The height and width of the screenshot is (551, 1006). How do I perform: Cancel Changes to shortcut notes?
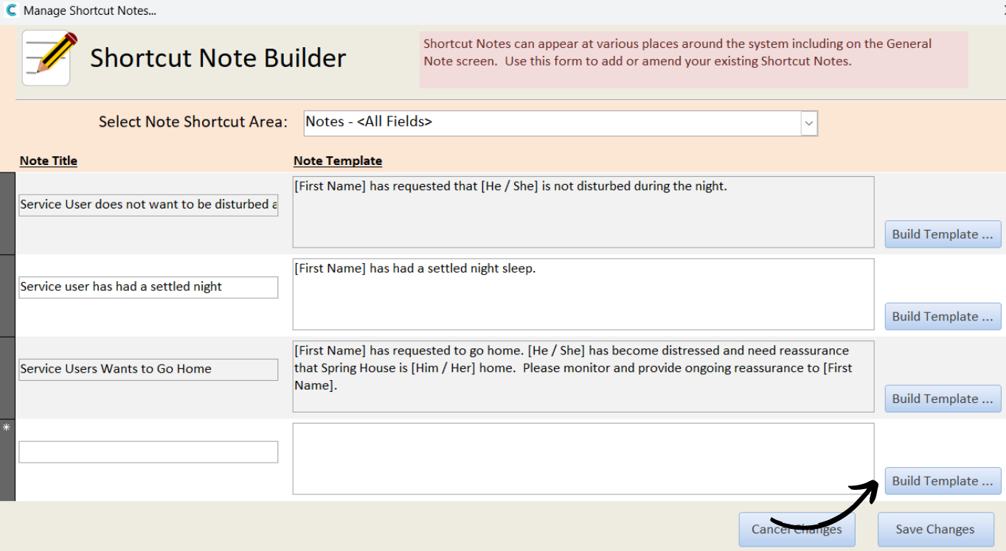tap(797, 530)
